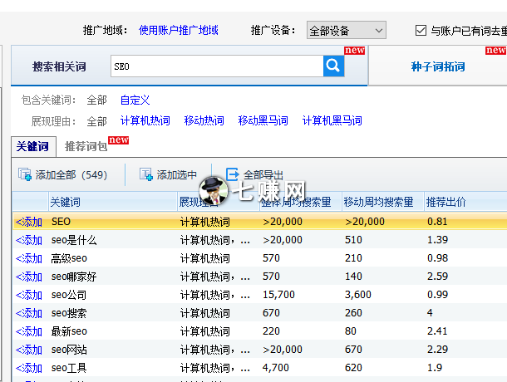
Task: Filter by 计算机黑马词
Action: coord(332,120)
